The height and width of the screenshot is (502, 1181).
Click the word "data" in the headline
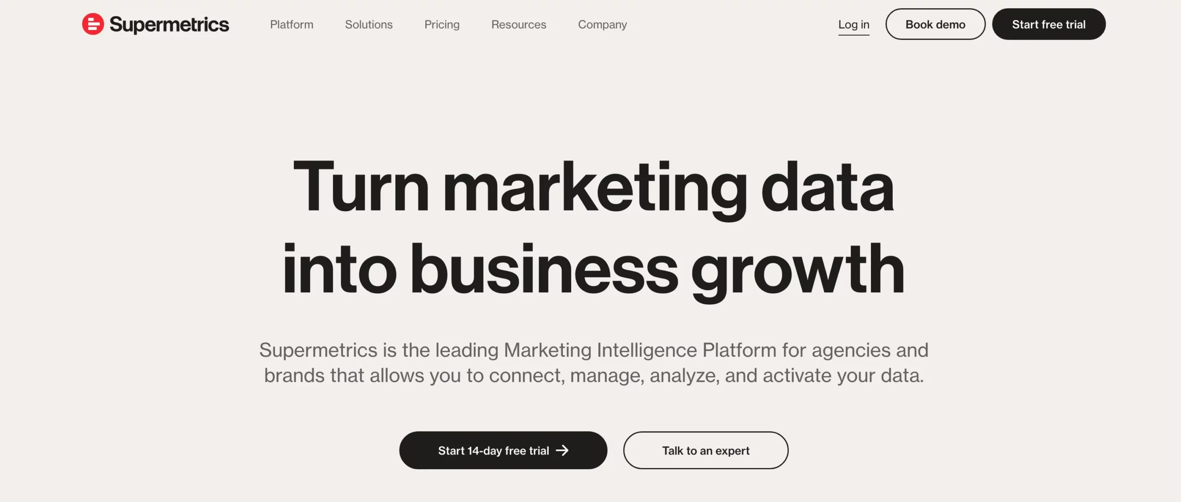coord(827,188)
